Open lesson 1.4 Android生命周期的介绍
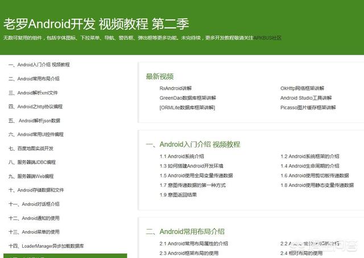The height and width of the screenshot is (258, 364). tap(310, 166)
